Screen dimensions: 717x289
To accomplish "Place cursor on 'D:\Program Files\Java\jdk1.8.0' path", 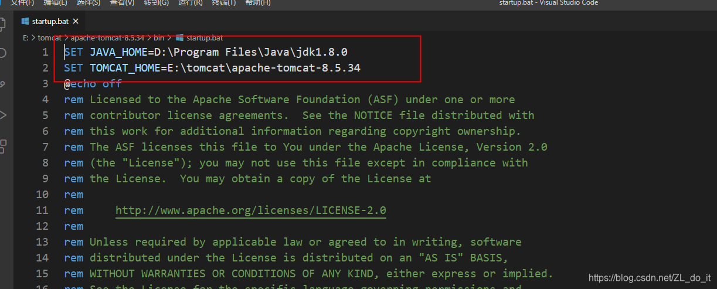I will click(251, 52).
